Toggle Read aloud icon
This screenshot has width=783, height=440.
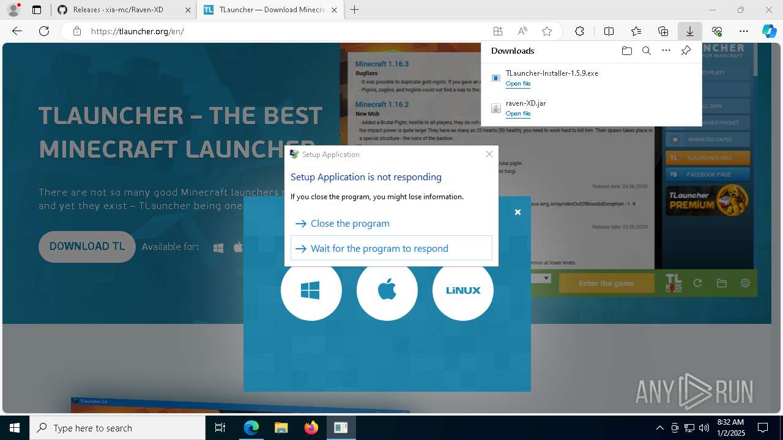(x=522, y=31)
